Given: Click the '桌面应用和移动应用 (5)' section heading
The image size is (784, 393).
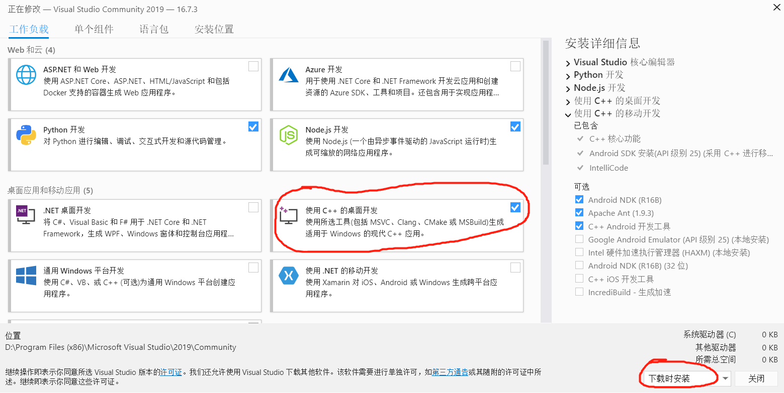Looking at the screenshot, I should click(50, 190).
